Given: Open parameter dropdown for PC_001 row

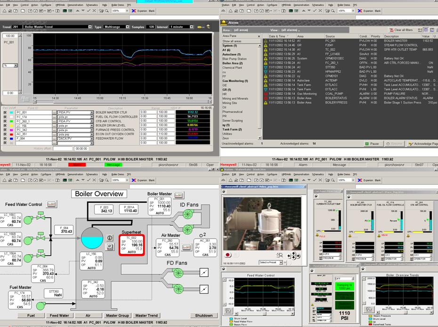Looking at the screenshot, I should (x=92, y=112).
